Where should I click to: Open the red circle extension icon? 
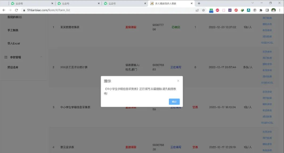(x=236, y=10)
